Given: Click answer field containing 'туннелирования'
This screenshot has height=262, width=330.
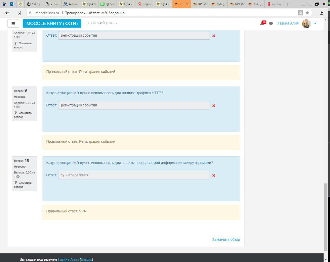Looking at the screenshot, I should point(134,175).
